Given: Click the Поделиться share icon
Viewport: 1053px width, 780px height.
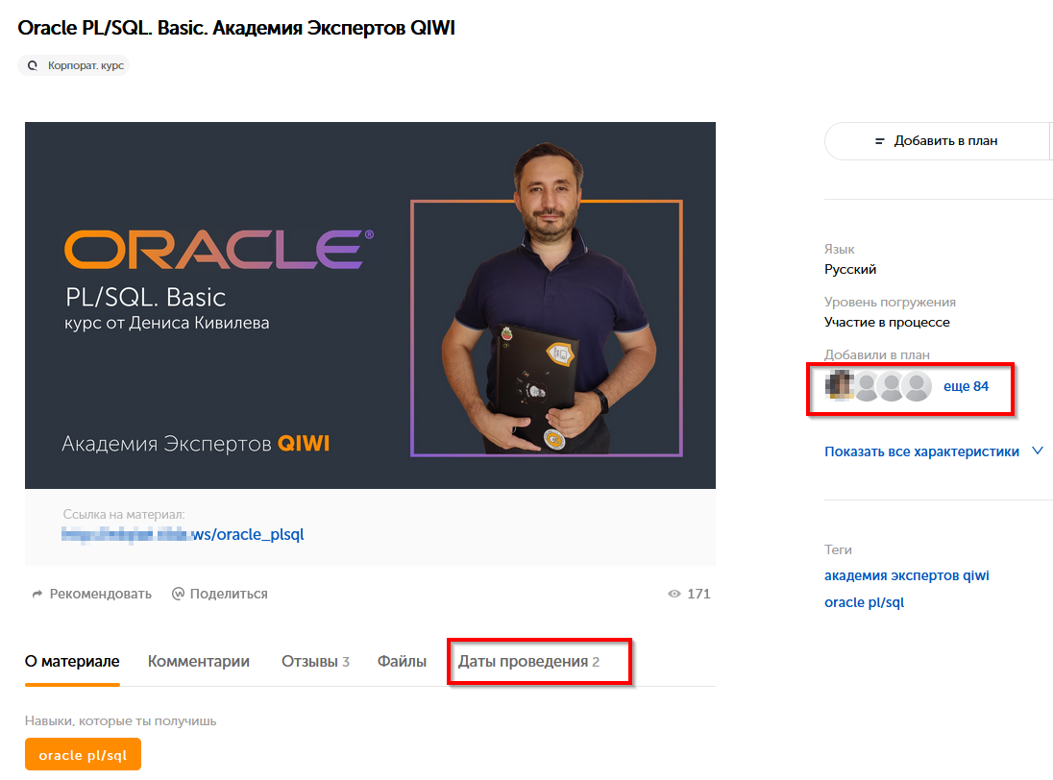Looking at the screenshot, I should point(178,595).
